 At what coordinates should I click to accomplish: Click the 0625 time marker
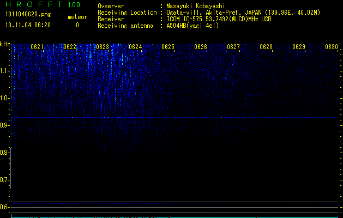pyautogui.click(x=168, y=47)
